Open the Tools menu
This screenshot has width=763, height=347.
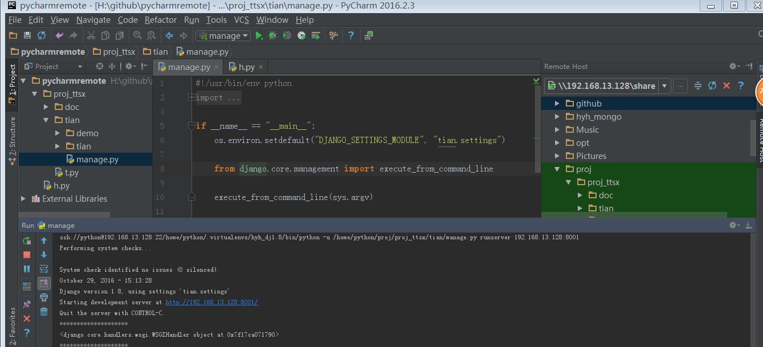(217, 19)
